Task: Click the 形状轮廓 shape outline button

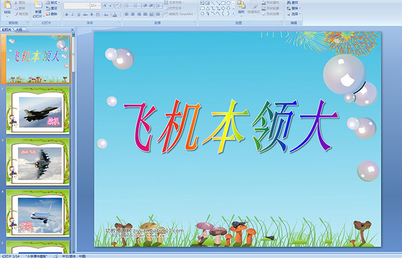Action: pyautogui.click(x=272, y=8)
